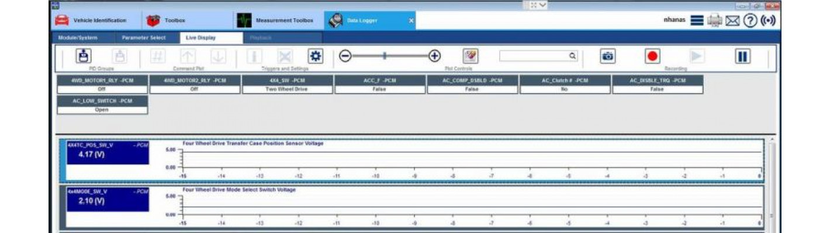The image size is (830, 233).
Task: Click the magnifier search icon
Action: coord(573,56)
